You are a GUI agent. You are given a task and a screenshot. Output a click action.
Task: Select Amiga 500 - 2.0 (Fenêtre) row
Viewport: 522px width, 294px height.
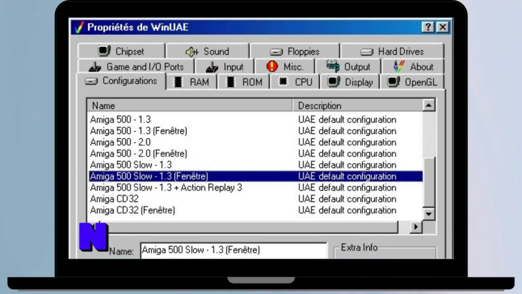pyautogui.click(x=255, y=153)
